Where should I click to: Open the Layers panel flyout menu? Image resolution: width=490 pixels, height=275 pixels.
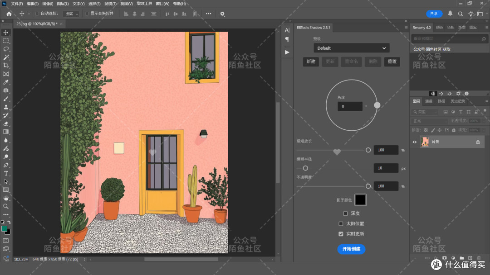[x=486, y=101]
